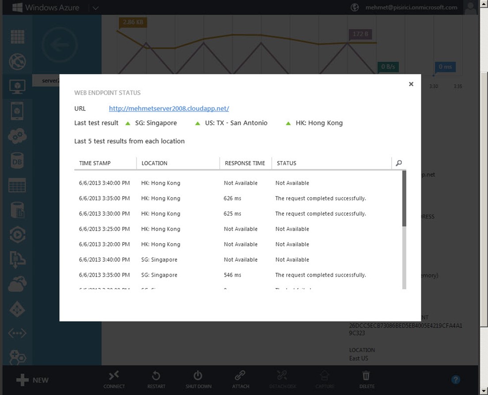Open the Cloud Services gears icon in sidebar
The height and width of the screenshot is (395, 488).
[17, 136]
